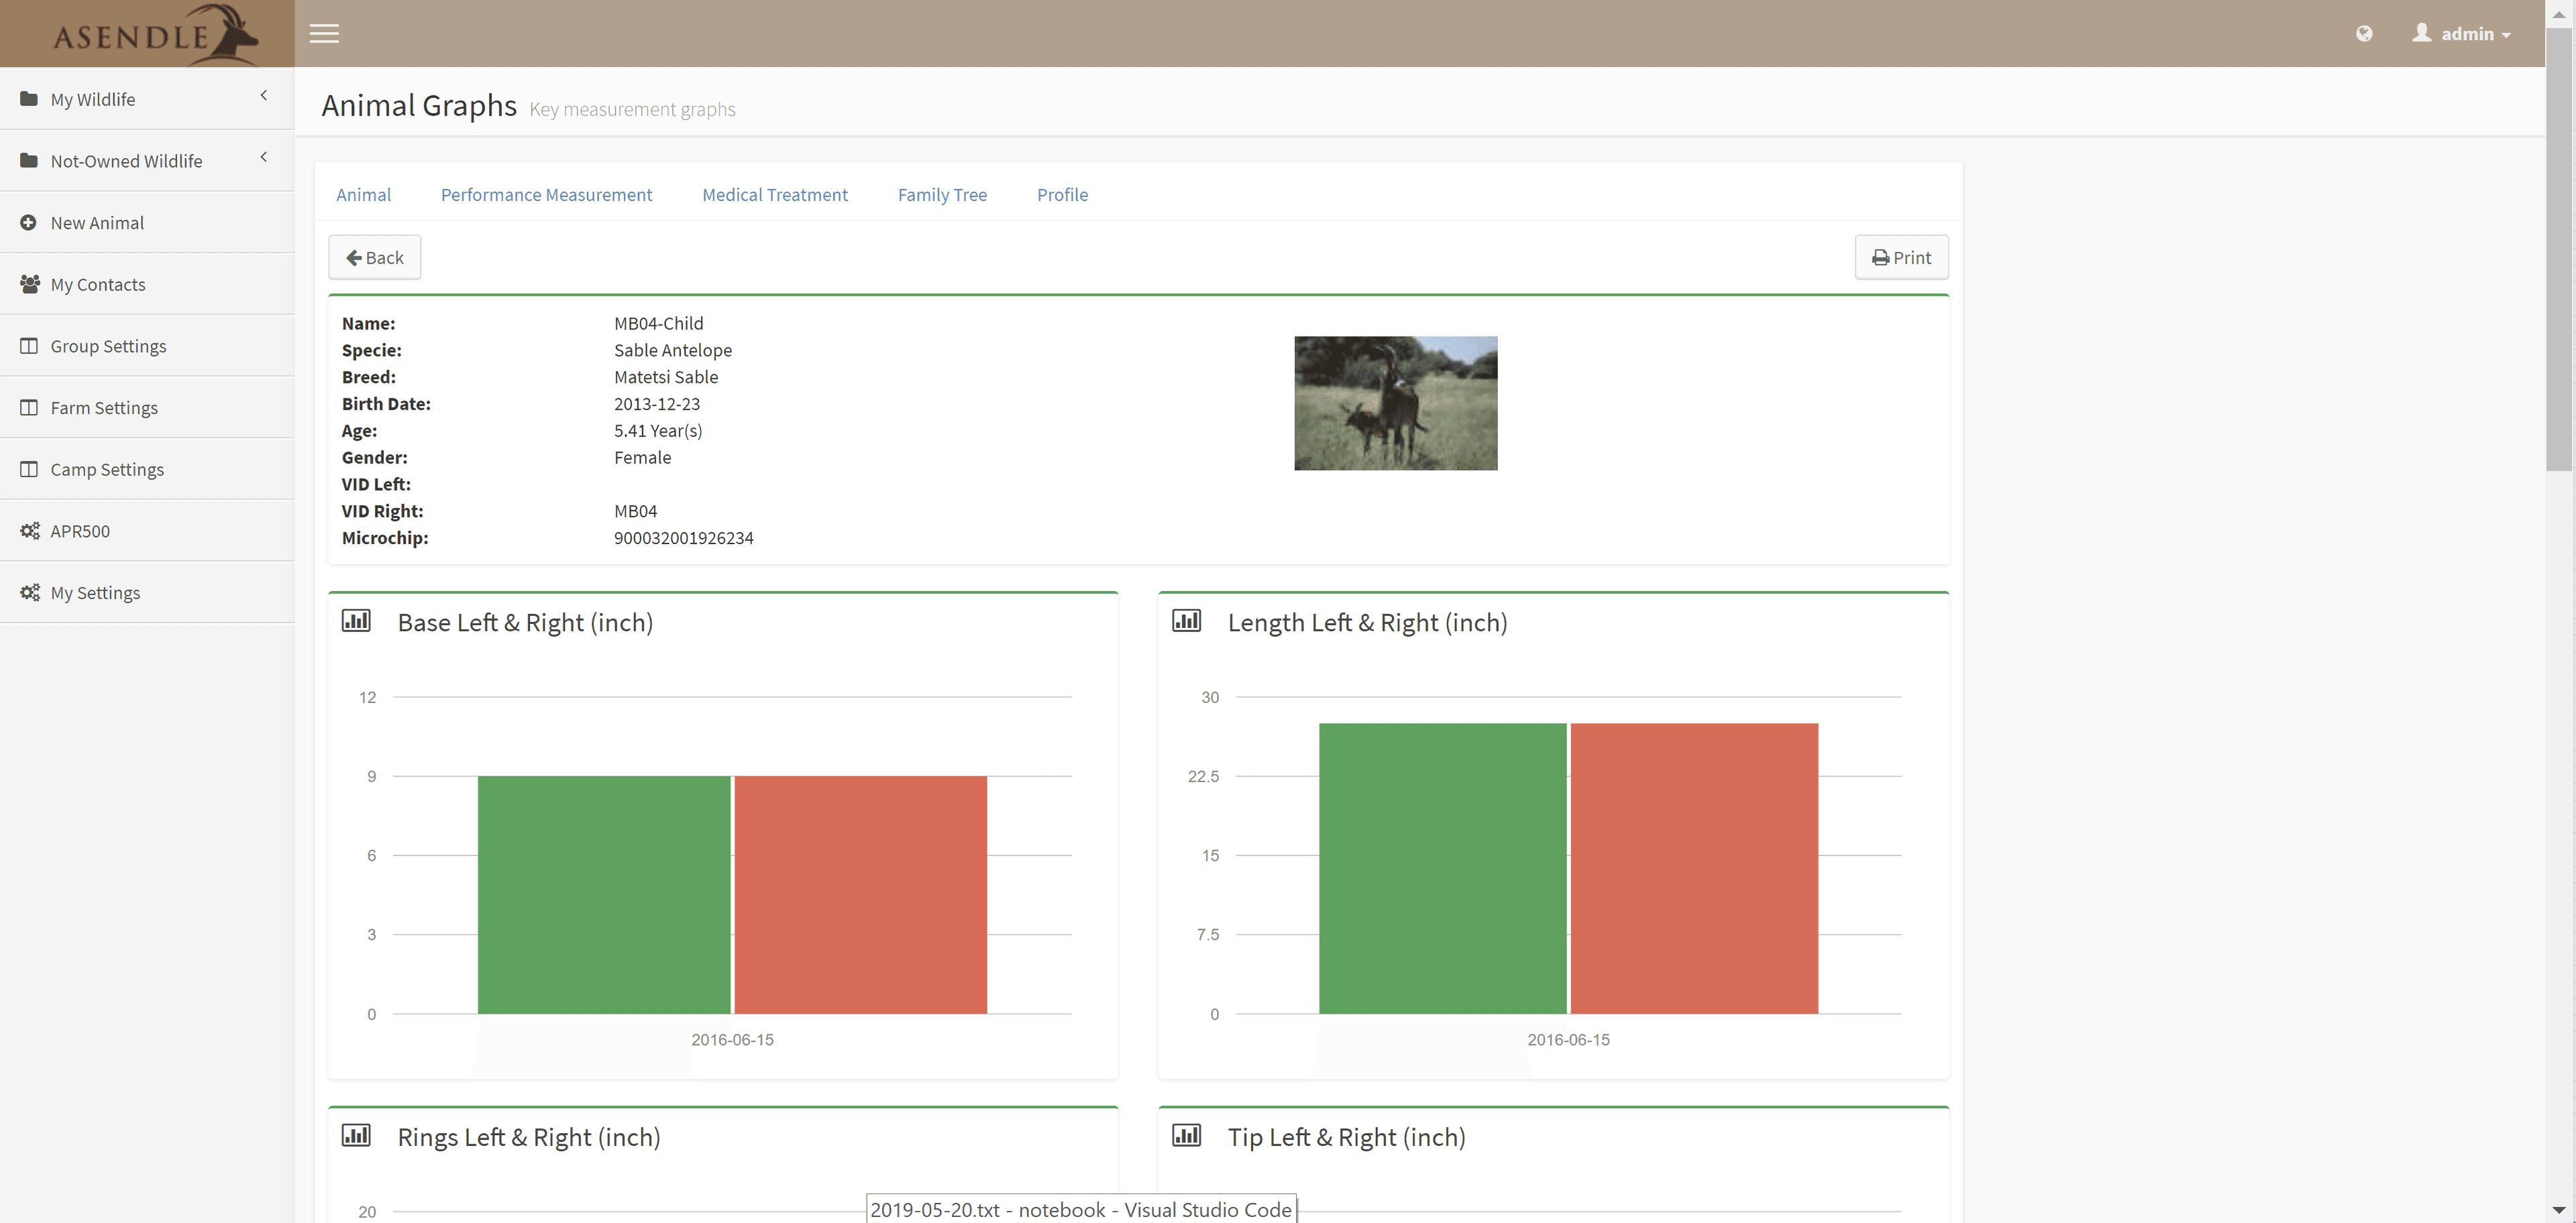Open Group Settings from sidebar
The image size is (2576, 1223).
pyautogui.click(x=108, y=346)
